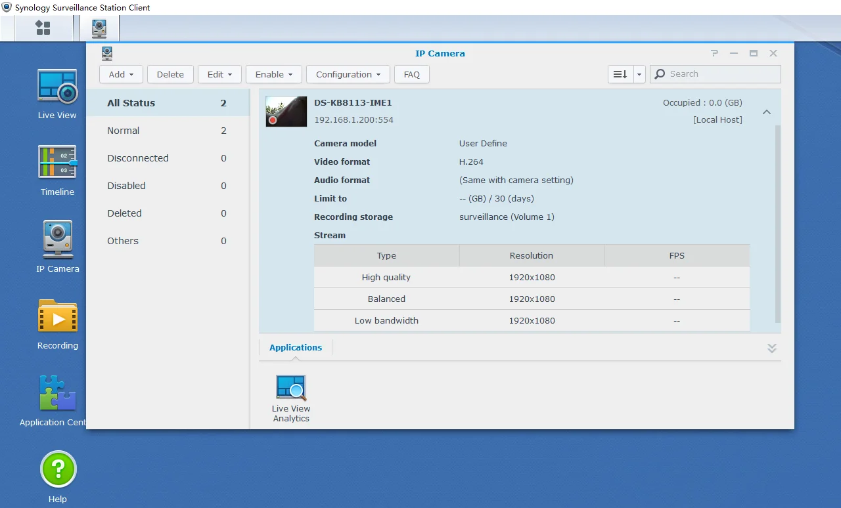Open Live View desktop icon

point(57,86)
